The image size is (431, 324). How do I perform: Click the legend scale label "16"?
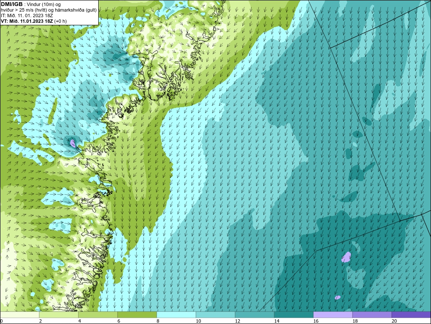coord(316,321)
